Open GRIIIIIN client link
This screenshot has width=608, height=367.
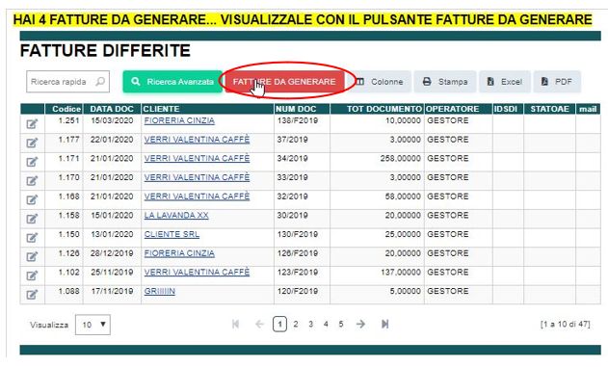[x=159, y=292]
